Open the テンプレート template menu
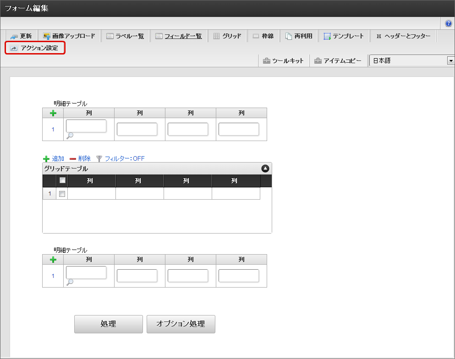The height and width of the screenshot is (359, 455). [344, 36]
